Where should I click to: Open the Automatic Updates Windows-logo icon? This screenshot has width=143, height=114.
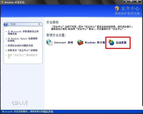tap(111, 43)
